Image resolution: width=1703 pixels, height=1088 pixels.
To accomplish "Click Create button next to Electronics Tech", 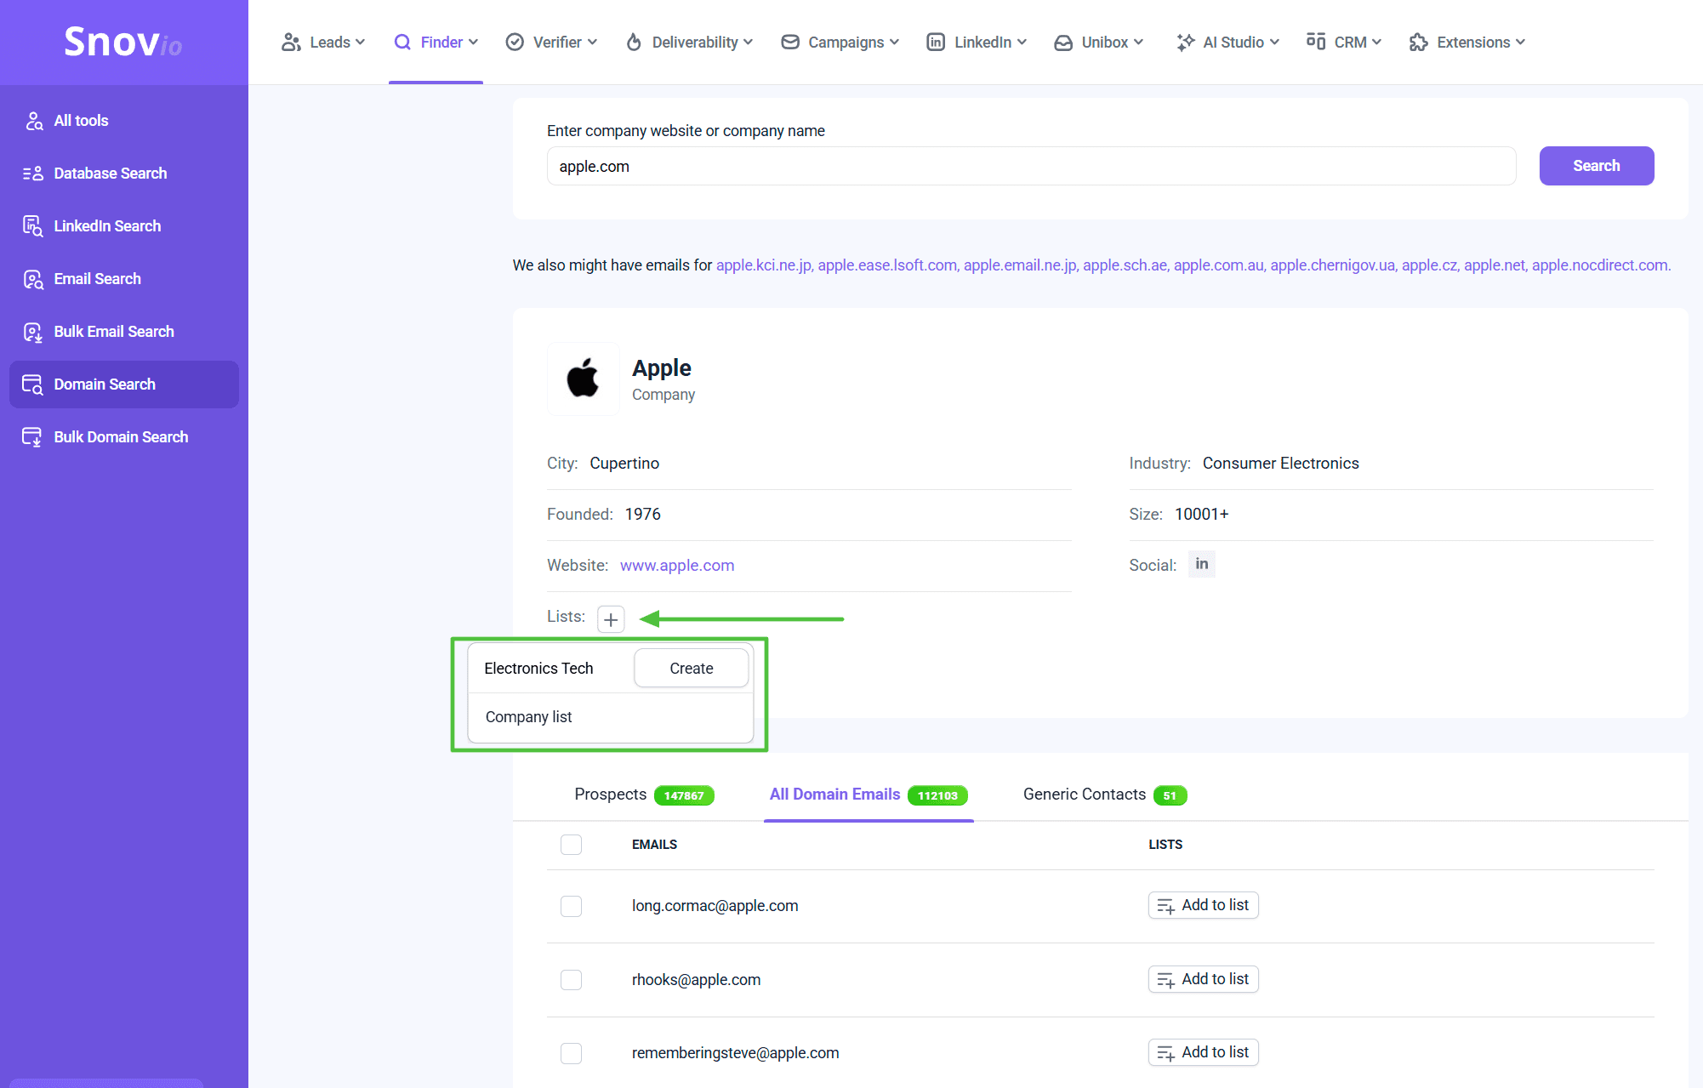I will click(691, 669).
